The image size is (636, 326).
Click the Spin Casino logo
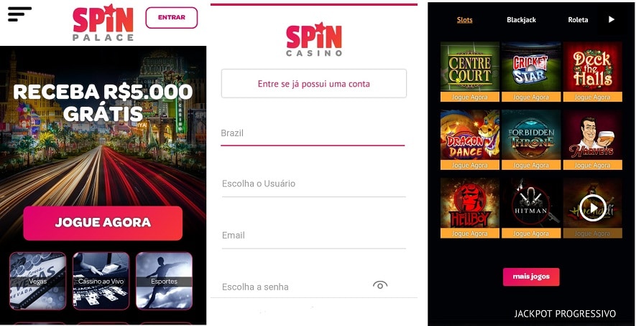pyautogui.click(x=314, y=39)
